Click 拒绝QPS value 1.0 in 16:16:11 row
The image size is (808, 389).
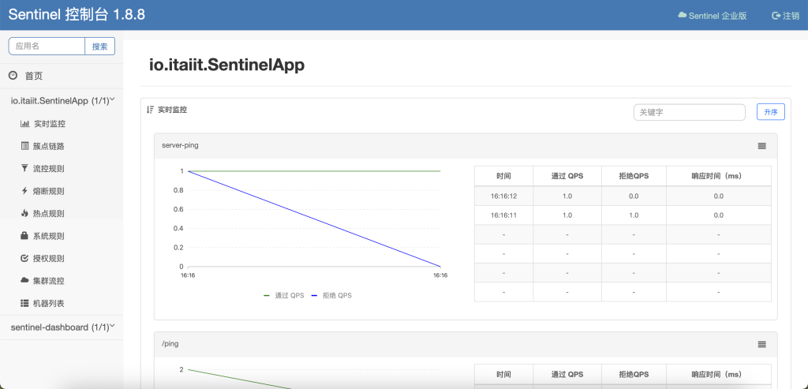[634, 215]
